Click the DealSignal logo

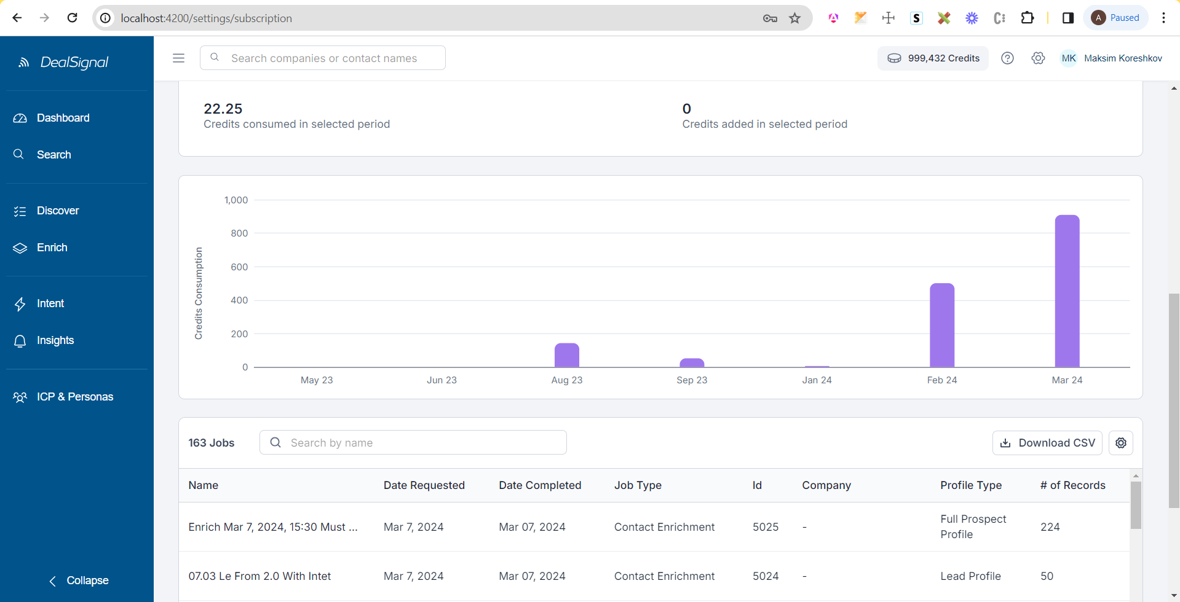(64, 62)
